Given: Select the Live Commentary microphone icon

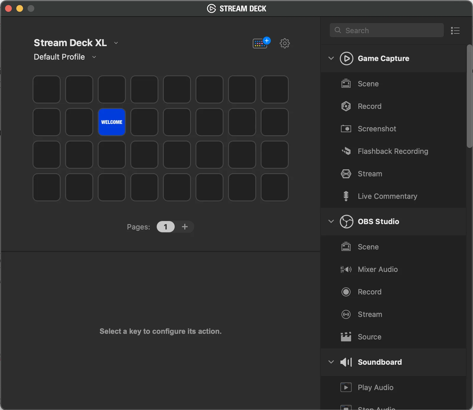Looking at the screenshot, I should 346,196.
